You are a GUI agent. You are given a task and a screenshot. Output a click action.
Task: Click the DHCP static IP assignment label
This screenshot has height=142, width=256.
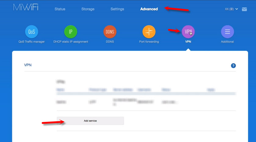(x=70, y=42)
